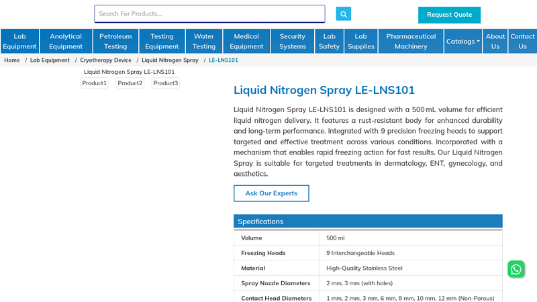The width and height of the screenshot is (537, 302).
Task: Click the 9 Interchangeable Heads value
Action: tap(360, 253)
